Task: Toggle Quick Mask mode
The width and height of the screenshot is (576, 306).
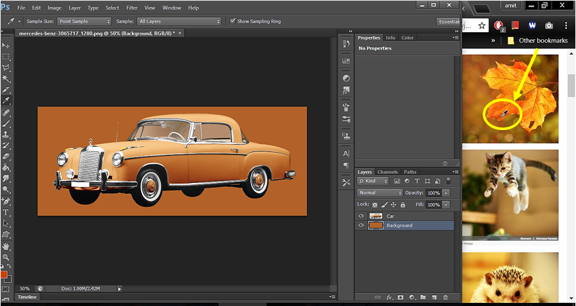Action: click(x=6, y=289)
